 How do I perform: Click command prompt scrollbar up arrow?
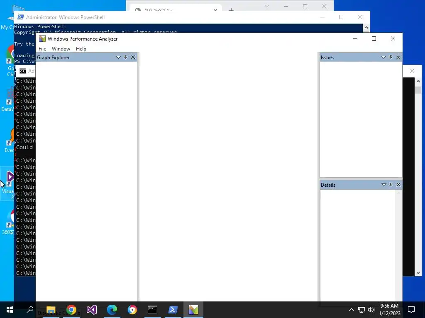(418, 81)
